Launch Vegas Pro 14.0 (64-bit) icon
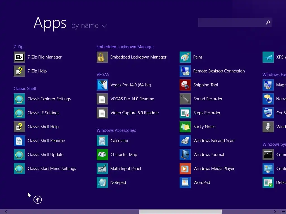This screenshot has width=286, height=214. 102,85
